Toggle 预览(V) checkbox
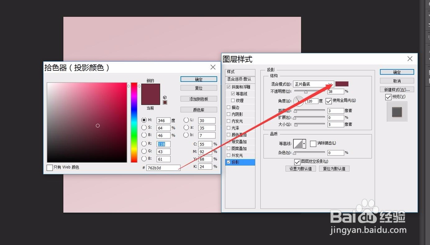Viewport: 430px width, 245px height. (388, 97)
